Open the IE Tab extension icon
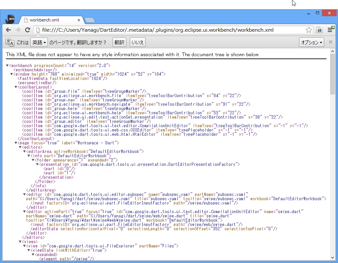Viewport: 338px width, 263px height. point(319,30)
